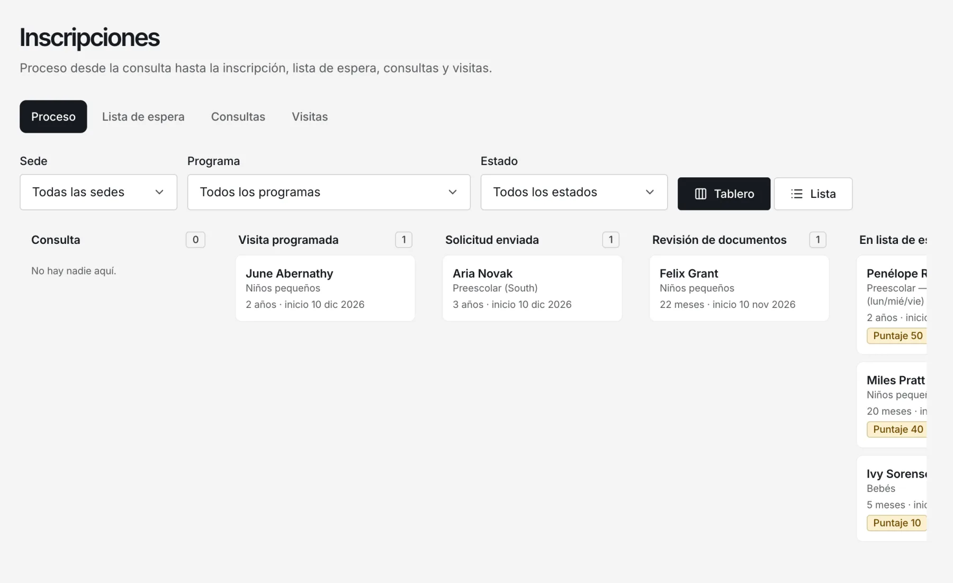Viewport: 953px width, 583px height.
Task: Click the Visita programada column header
Action: click(288, 240)
